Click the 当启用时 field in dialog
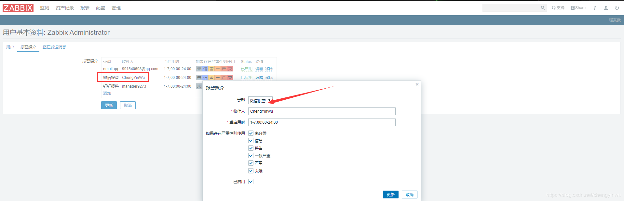This screenshot has width=624, height=201. [x=322, y=122]
